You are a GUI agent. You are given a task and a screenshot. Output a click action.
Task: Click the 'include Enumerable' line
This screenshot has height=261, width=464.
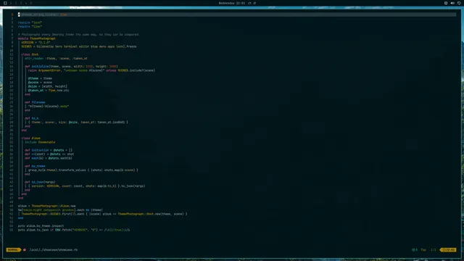click(40, 142)
